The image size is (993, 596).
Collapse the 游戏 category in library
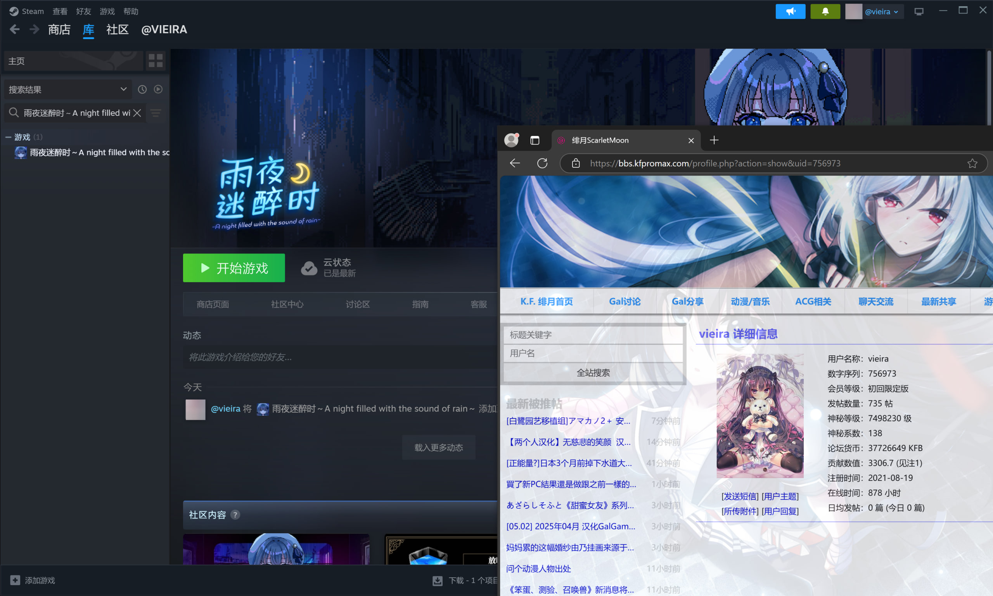click(8, 137)
